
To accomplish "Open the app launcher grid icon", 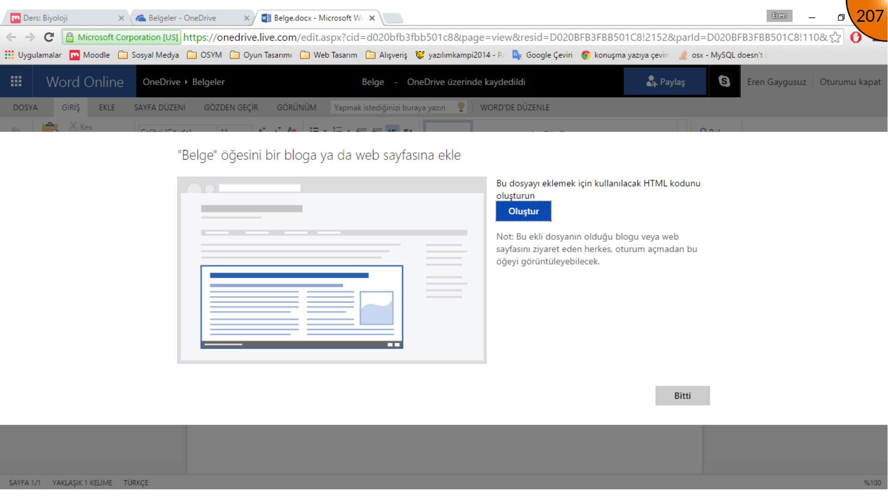I will tap(16, 81).
